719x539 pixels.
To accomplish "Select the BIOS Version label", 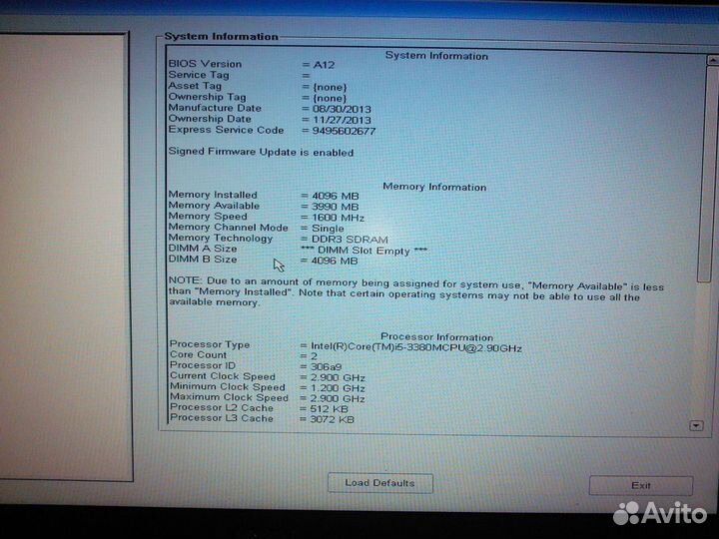I will [x=205, y=64].
